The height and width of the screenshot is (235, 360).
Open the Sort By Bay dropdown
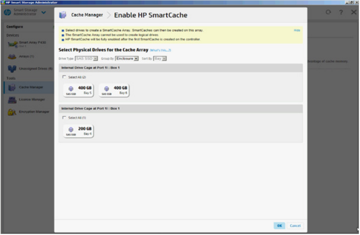(x=160, y=58)
